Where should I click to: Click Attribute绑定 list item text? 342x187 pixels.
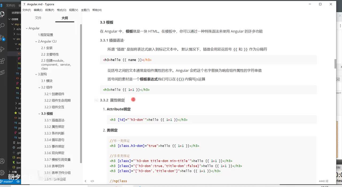[x=119, y=109]
